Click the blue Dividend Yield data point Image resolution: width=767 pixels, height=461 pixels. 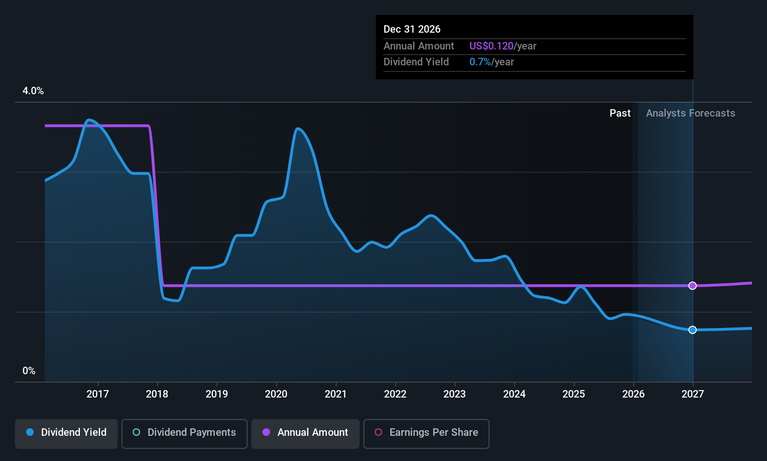coord(693,330)
